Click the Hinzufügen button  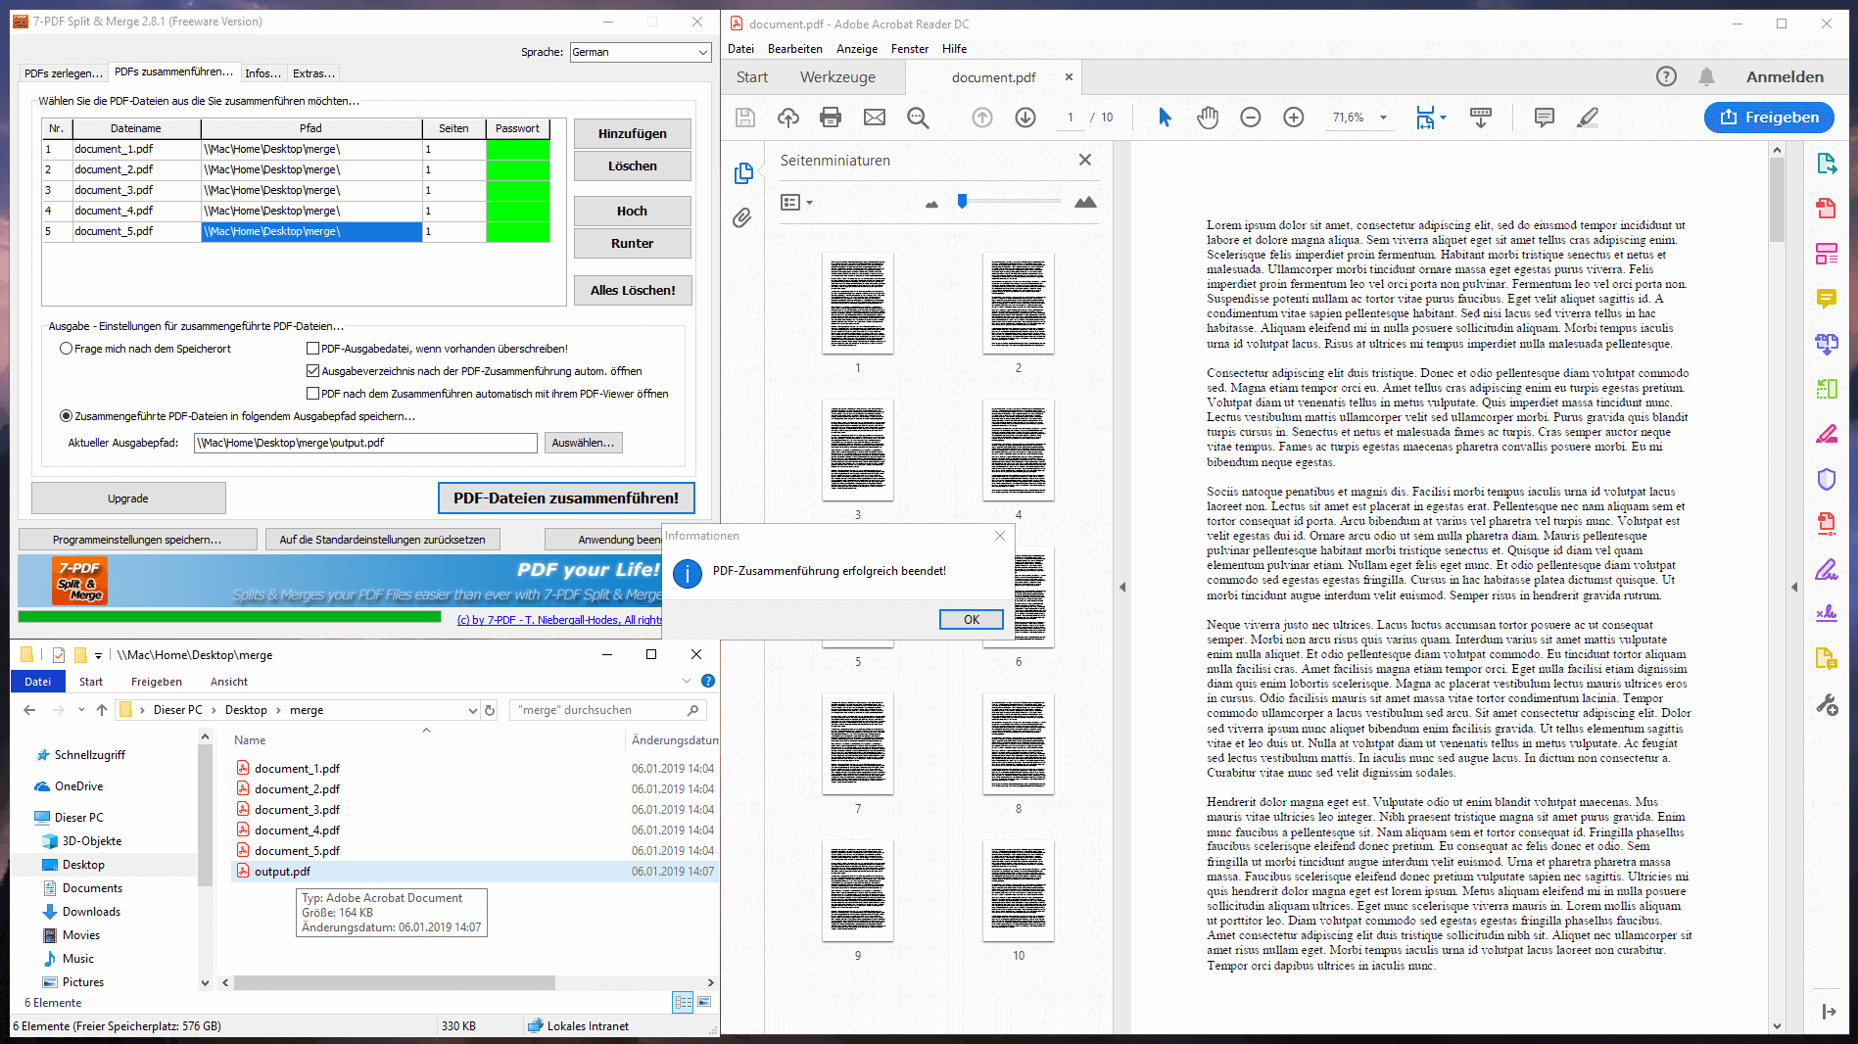[633, 133]
